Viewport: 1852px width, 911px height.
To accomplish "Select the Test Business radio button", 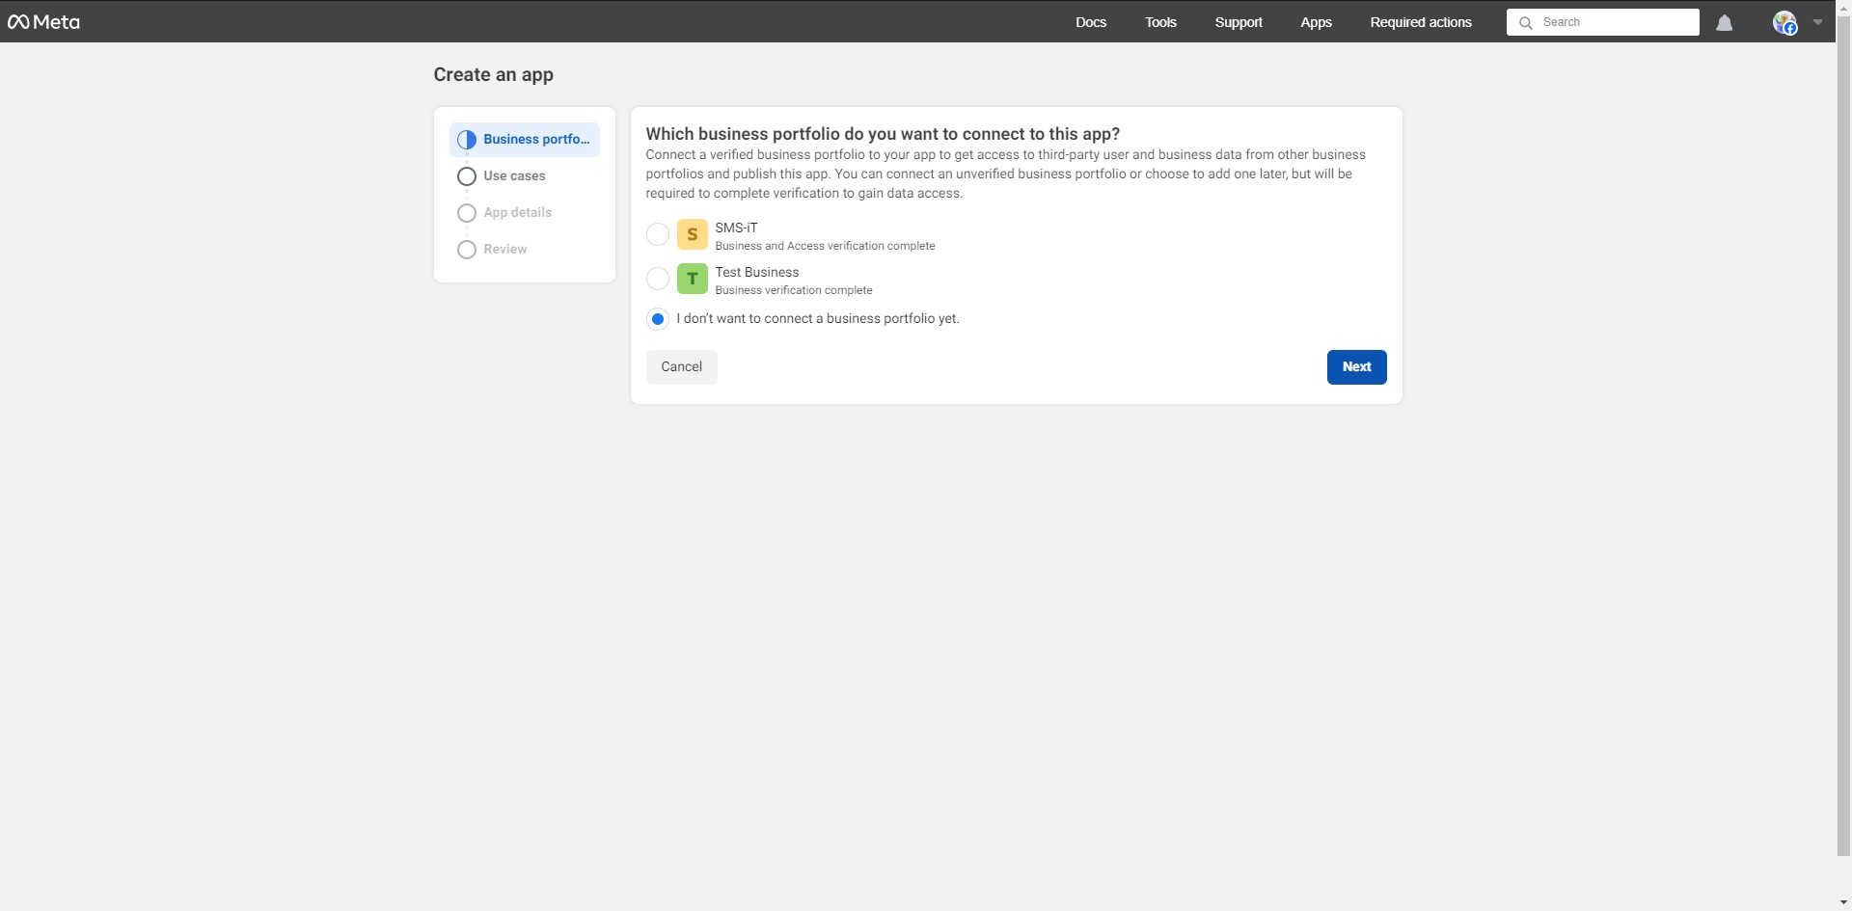I will [x=657, y=279].
